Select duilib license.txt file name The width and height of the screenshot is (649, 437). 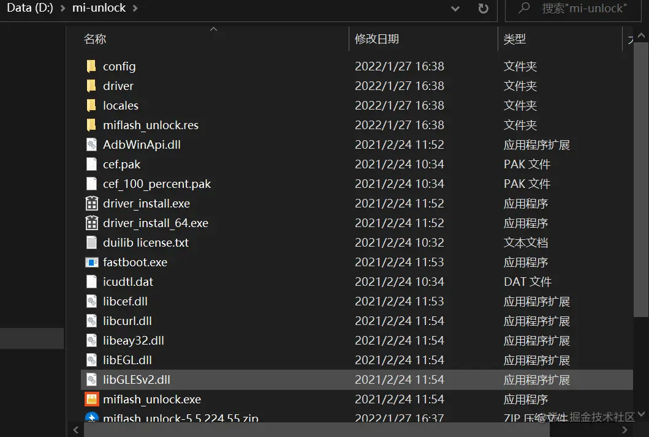pyautogui.click(x=146, y=242)
